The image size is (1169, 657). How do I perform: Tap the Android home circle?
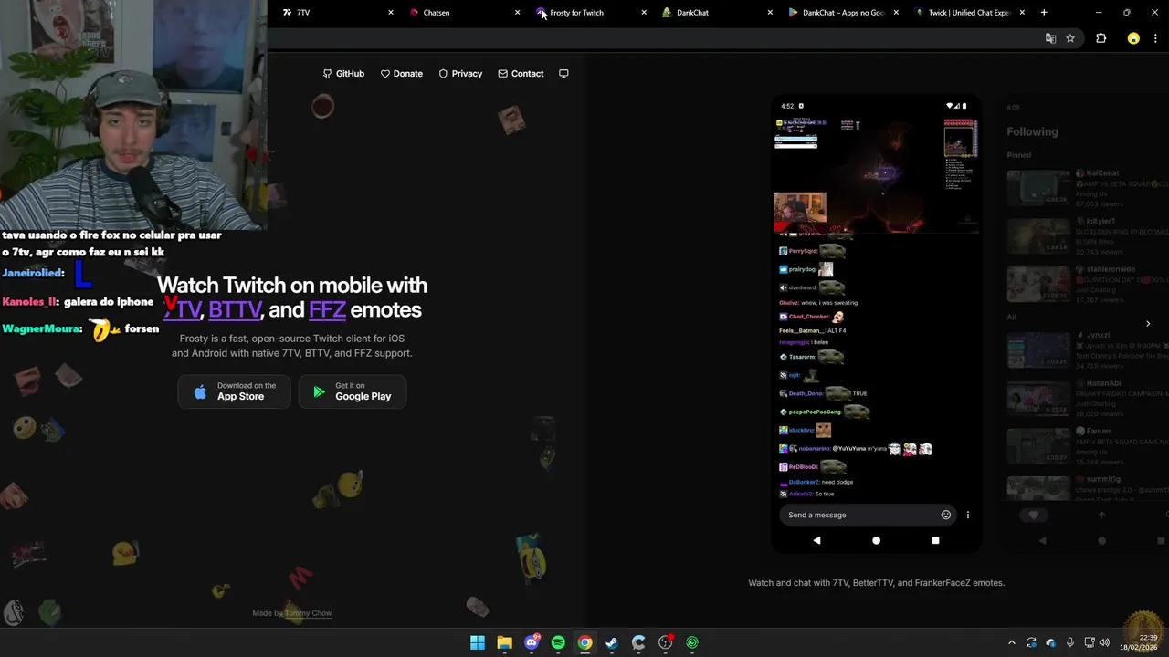pyautogui.click(x=876, y=540)
